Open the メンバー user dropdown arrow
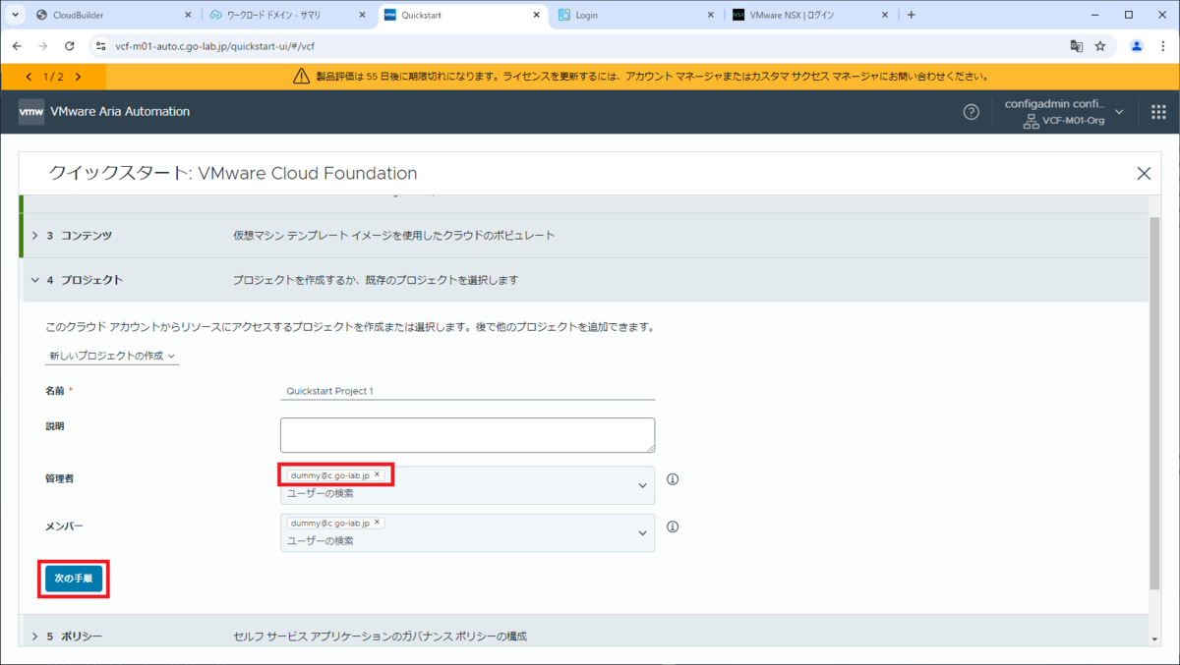 coord(643,532)
